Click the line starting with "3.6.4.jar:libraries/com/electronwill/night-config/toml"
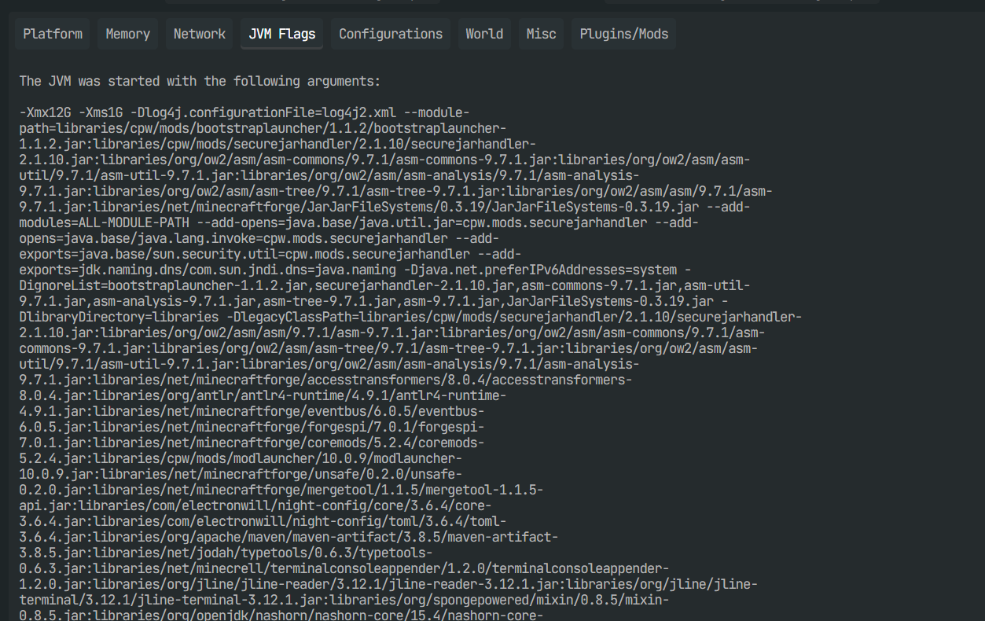The width and height of the screenshot is (985, 621). click(x=263, y=521)
